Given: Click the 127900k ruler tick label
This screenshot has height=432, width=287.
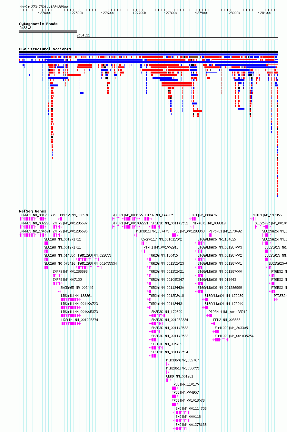Looking at the screenshot, I should pos(202,13).
